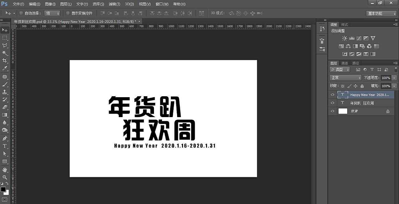The height and width of the screenshot is (204, 399).
Task: Switch to the 通道 tab
Action: click(x=345, y=63)
